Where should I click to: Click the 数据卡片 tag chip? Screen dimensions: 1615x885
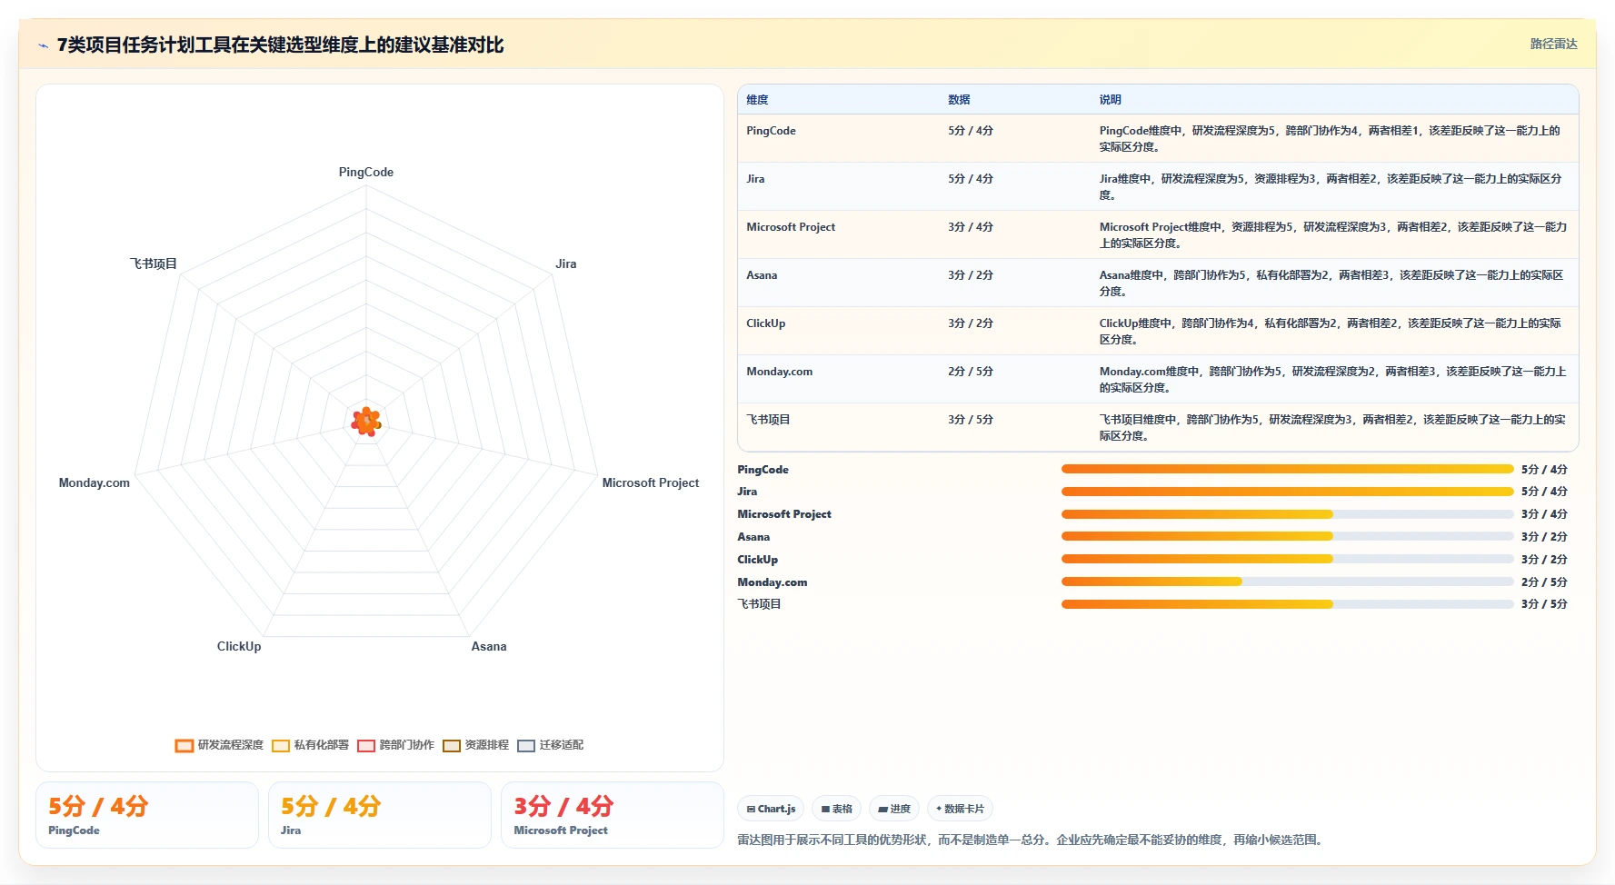[x=960, y=809]
